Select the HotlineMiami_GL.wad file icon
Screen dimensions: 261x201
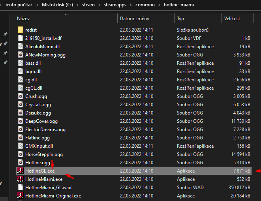coord(21,188)
